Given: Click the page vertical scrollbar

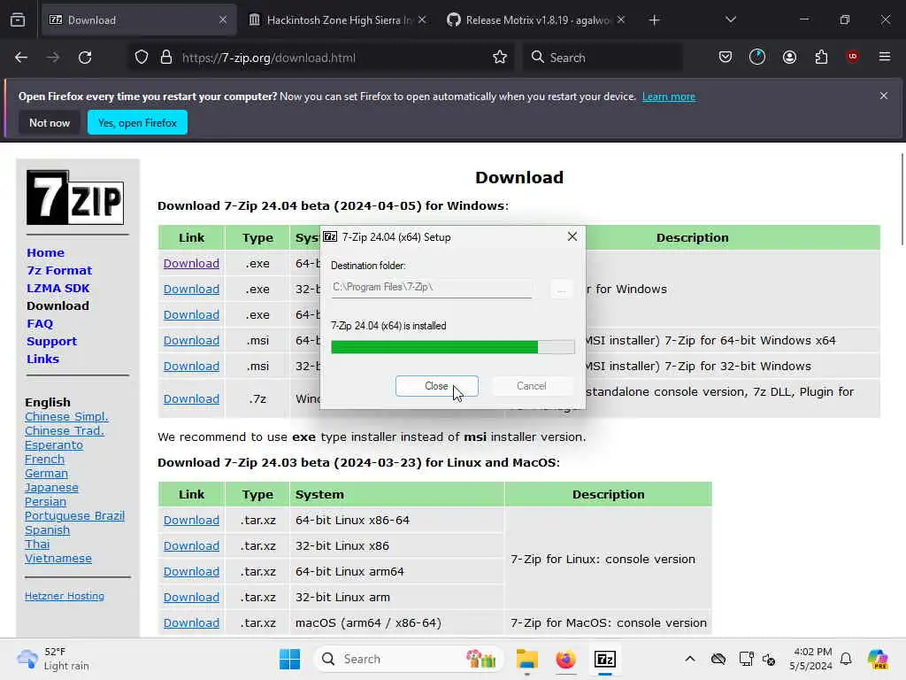Looking at the screenshot, I should tap(902, 199).
